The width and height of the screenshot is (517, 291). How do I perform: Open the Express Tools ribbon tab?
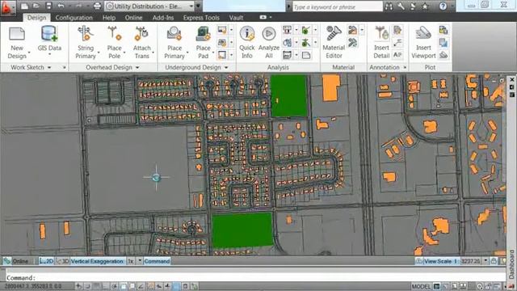(201, 18)
